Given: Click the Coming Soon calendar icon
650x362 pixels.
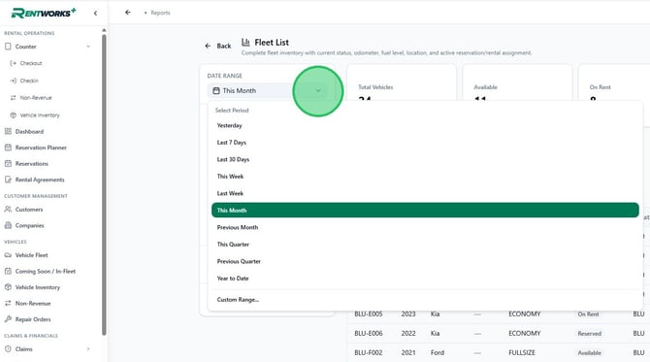Looking at the screenshot, I should [8, 271].
